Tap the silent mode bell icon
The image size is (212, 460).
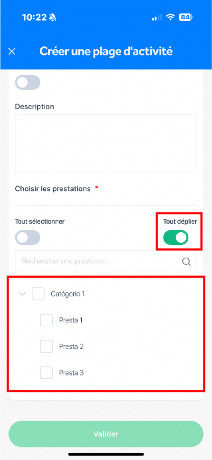pos(53,18)
